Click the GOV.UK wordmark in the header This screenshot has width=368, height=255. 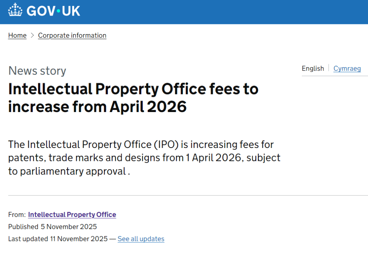coord(53,10)
